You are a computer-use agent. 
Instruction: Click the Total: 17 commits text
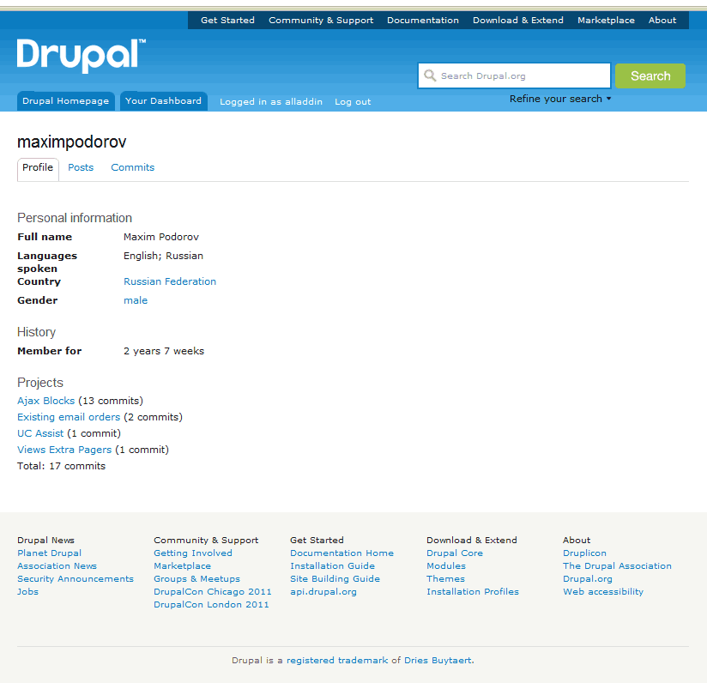[x=61, y=466]
